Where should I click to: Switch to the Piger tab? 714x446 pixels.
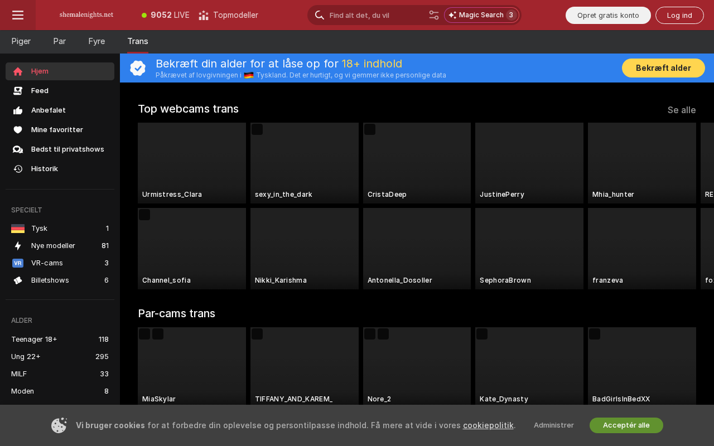coord(21,41)
